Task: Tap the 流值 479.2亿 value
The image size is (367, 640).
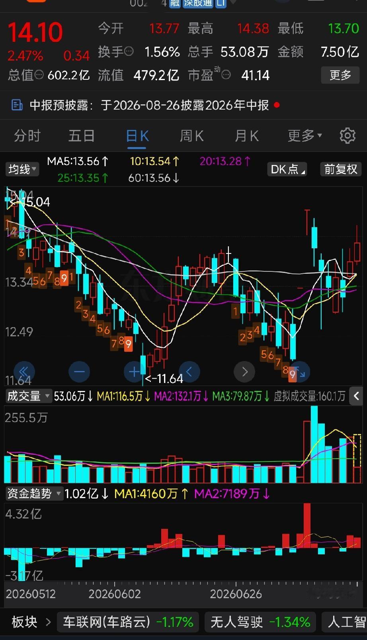Action: 156,75
